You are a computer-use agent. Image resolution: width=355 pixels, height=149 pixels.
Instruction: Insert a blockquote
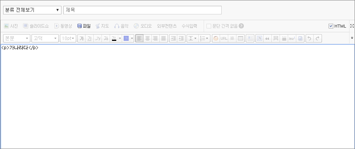[x=268, y=38]
